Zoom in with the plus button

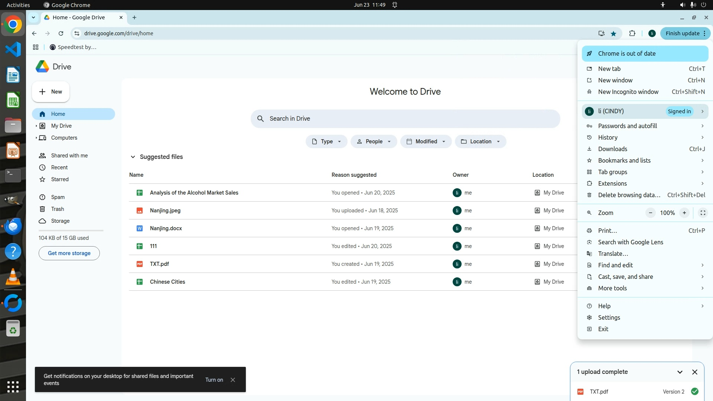[x=684, y=213]
